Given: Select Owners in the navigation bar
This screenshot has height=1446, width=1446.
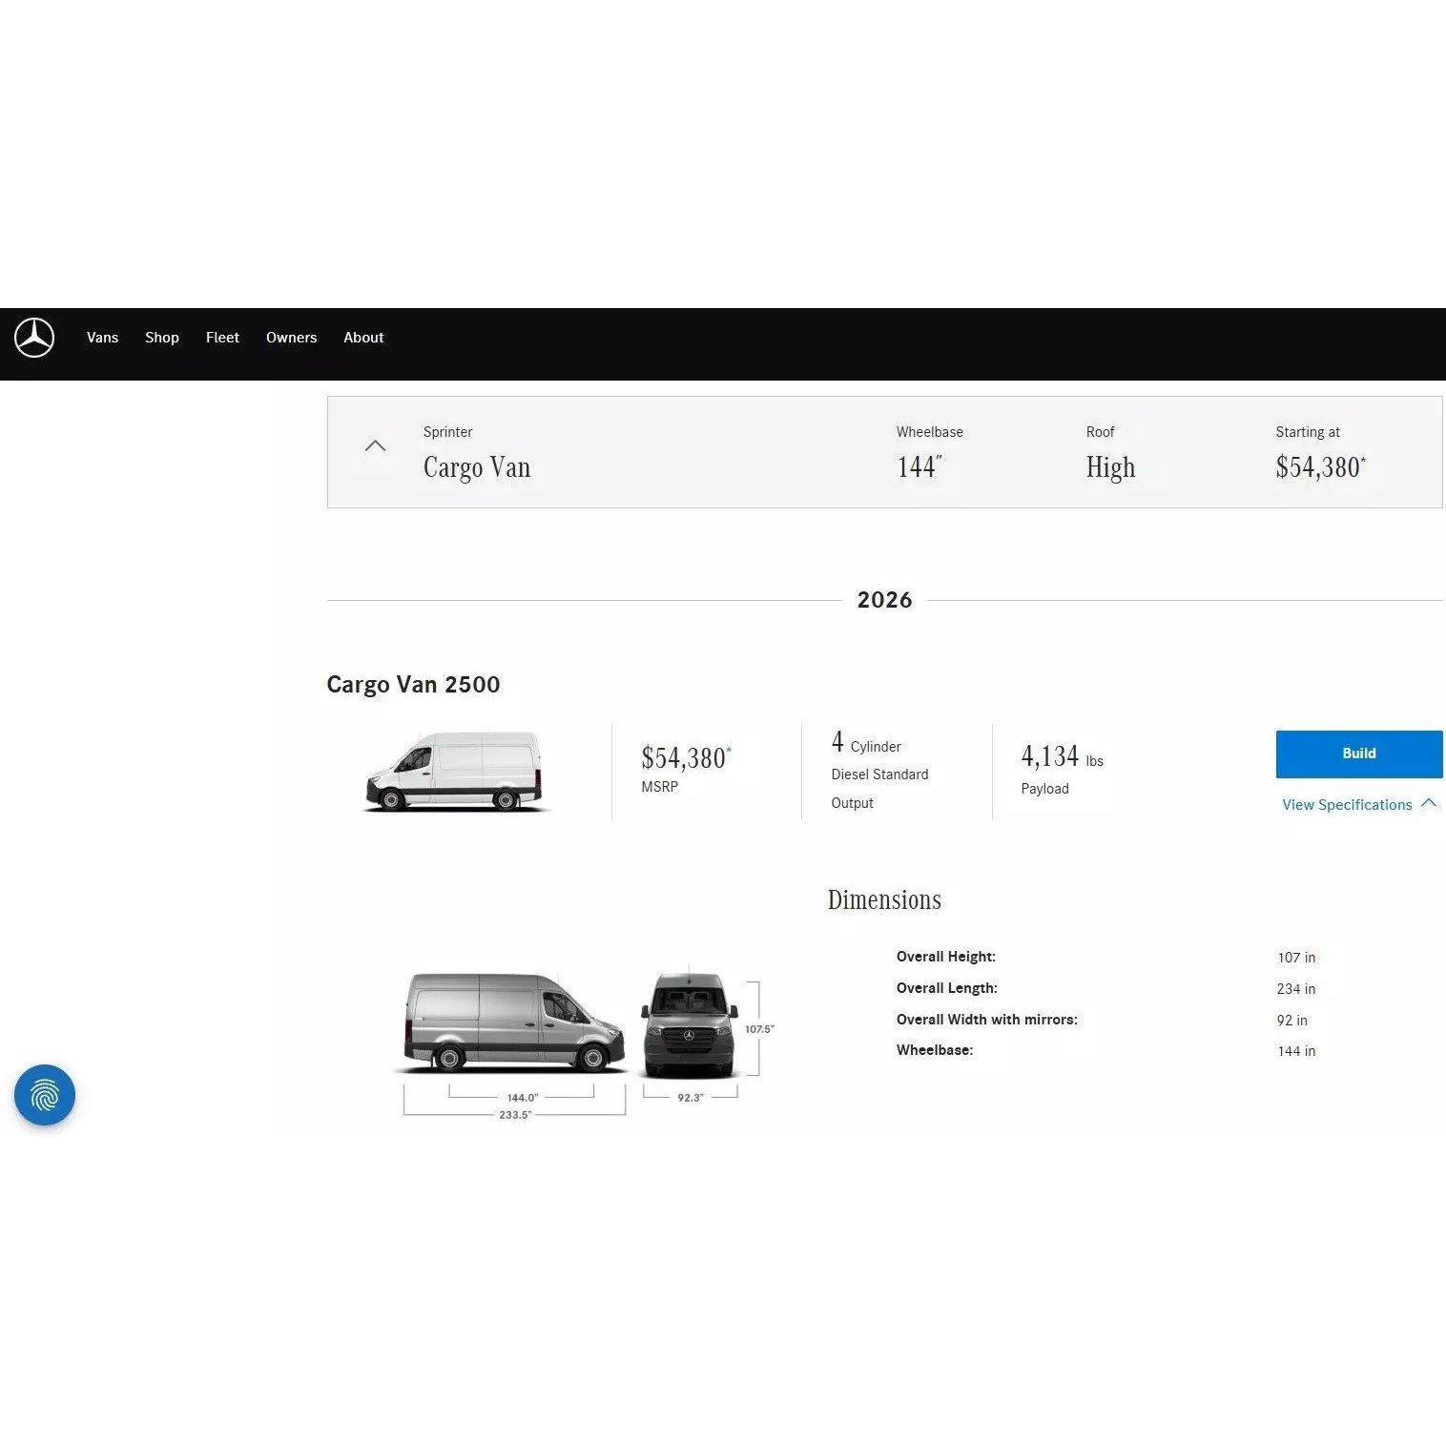Looking at the screenshot, I should click(x=291, y=338).
